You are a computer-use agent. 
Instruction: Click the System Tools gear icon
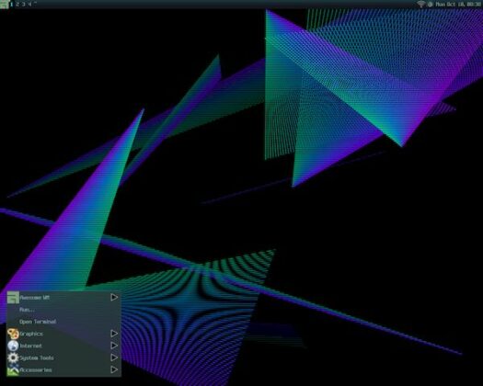tap(13, 358)
